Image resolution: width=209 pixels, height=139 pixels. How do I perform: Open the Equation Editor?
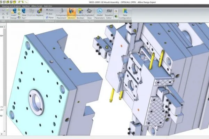point(109,14)
